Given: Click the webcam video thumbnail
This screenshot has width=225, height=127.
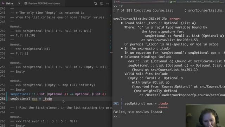Looking at the screenshot, I should tap(205, 116).
